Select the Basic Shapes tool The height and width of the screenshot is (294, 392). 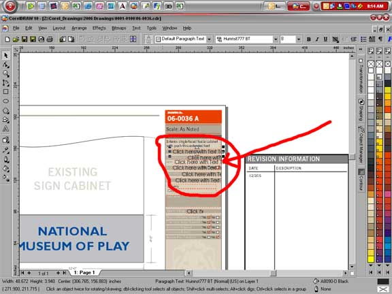(x=5, y=120)
